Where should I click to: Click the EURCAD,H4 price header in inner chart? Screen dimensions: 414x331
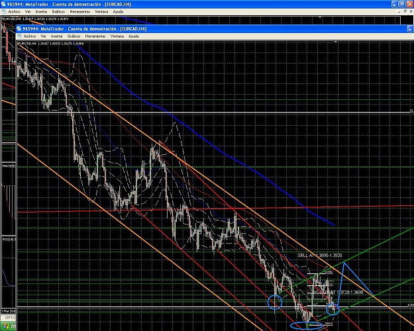click(x=52, y=43)
